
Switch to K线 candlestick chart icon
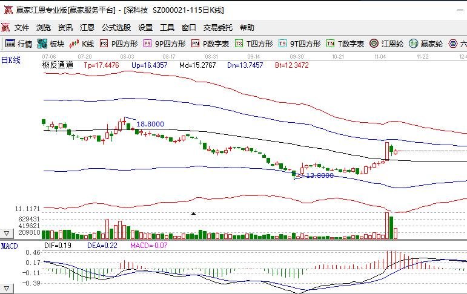[x=74, y=44]
